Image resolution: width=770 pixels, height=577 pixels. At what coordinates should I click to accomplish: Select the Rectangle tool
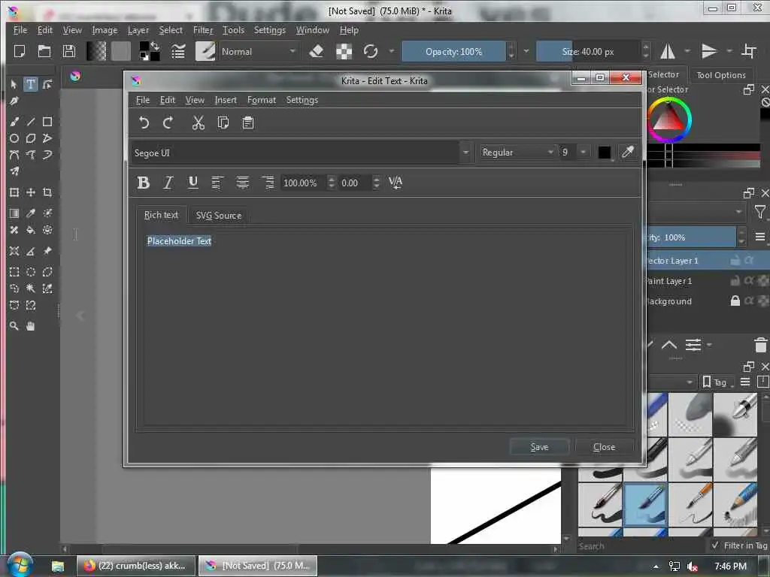47,122
